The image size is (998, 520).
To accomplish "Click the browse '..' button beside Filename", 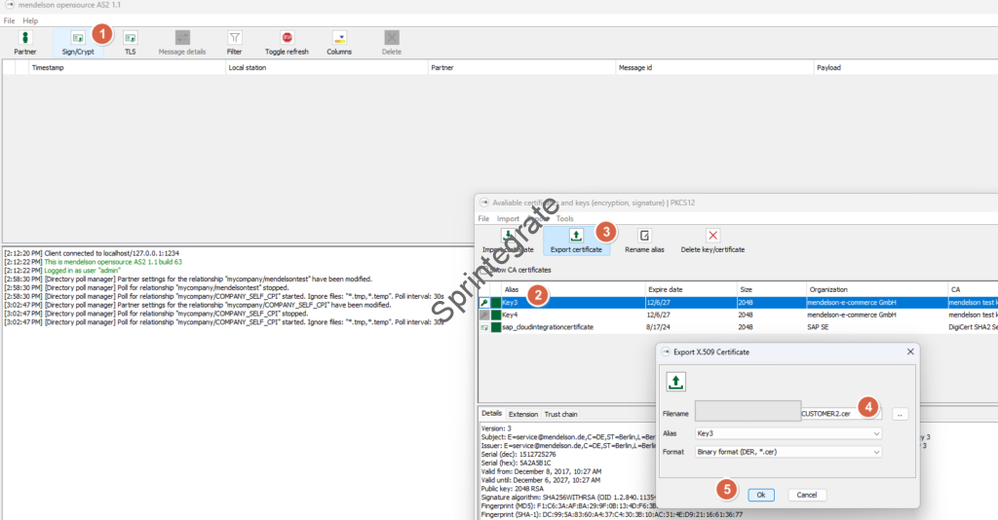I will point(899,414).
